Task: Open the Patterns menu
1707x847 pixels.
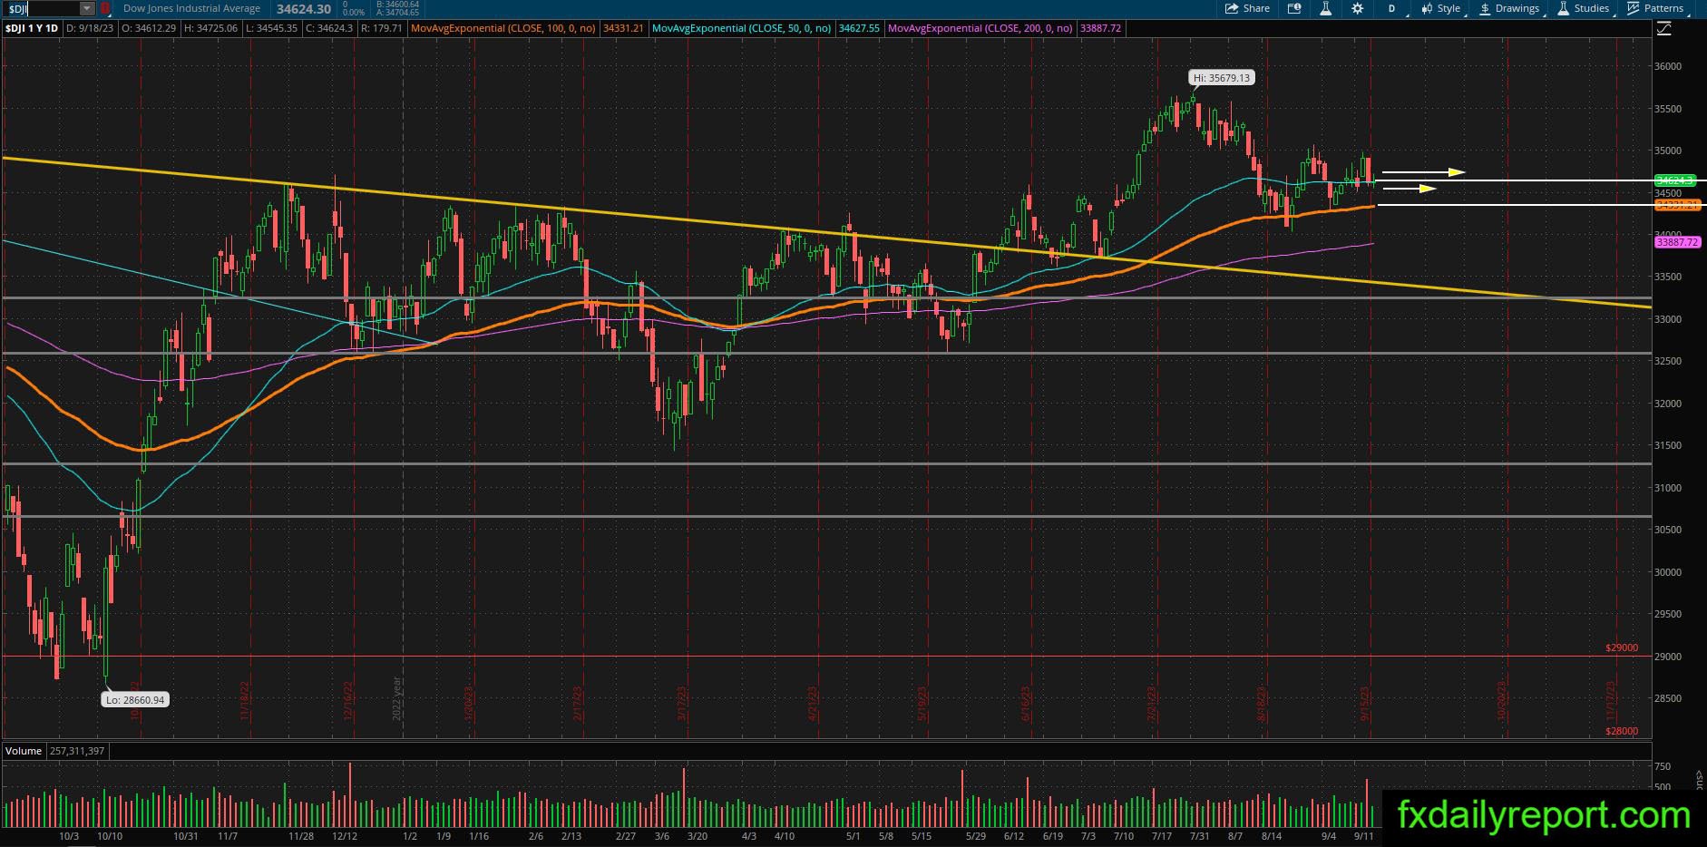Action: (1656, 8)
